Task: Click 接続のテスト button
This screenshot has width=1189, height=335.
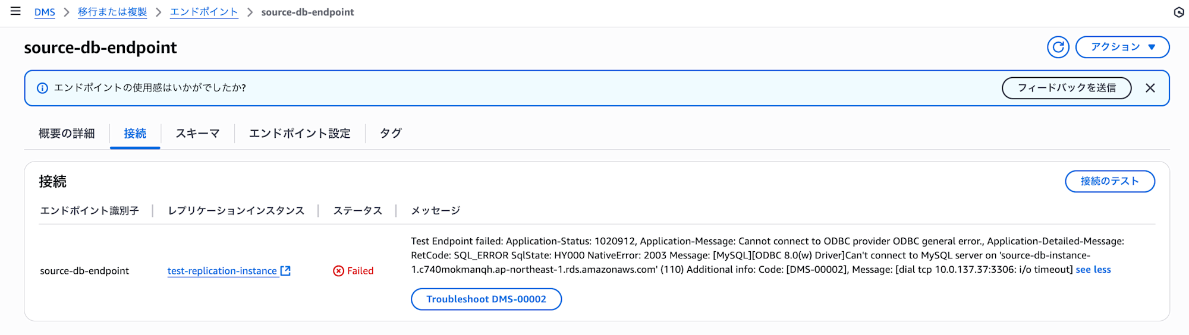Action: click(x=1110, y=181)
